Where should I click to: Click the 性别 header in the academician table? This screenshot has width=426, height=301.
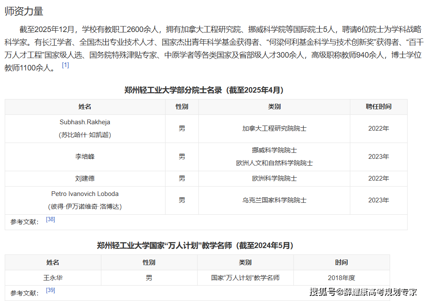point(182,107)
